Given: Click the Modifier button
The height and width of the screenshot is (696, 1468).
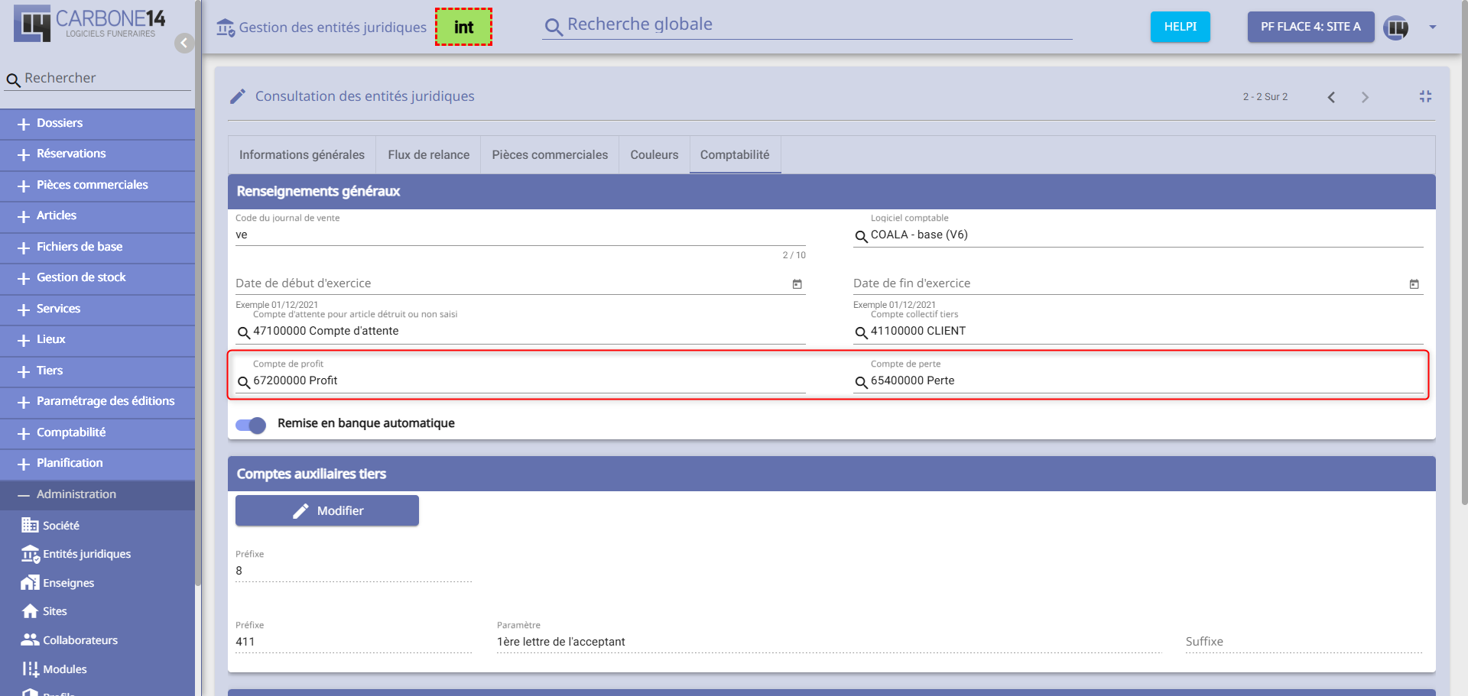Looking at the screenshot, I should coord(326,510).
